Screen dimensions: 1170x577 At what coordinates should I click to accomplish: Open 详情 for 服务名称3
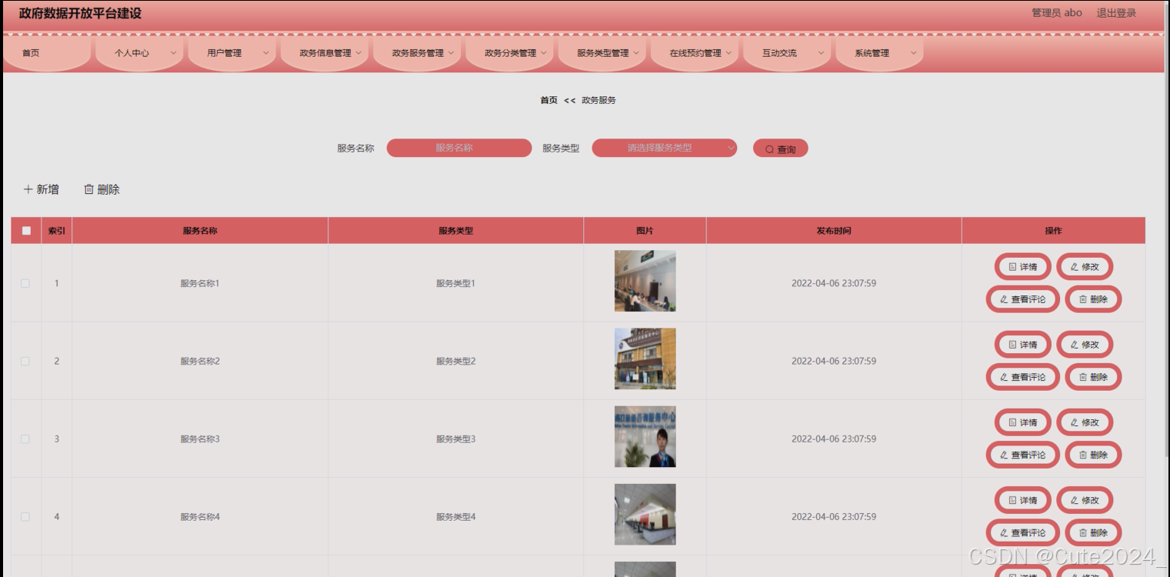(1022, 422)
